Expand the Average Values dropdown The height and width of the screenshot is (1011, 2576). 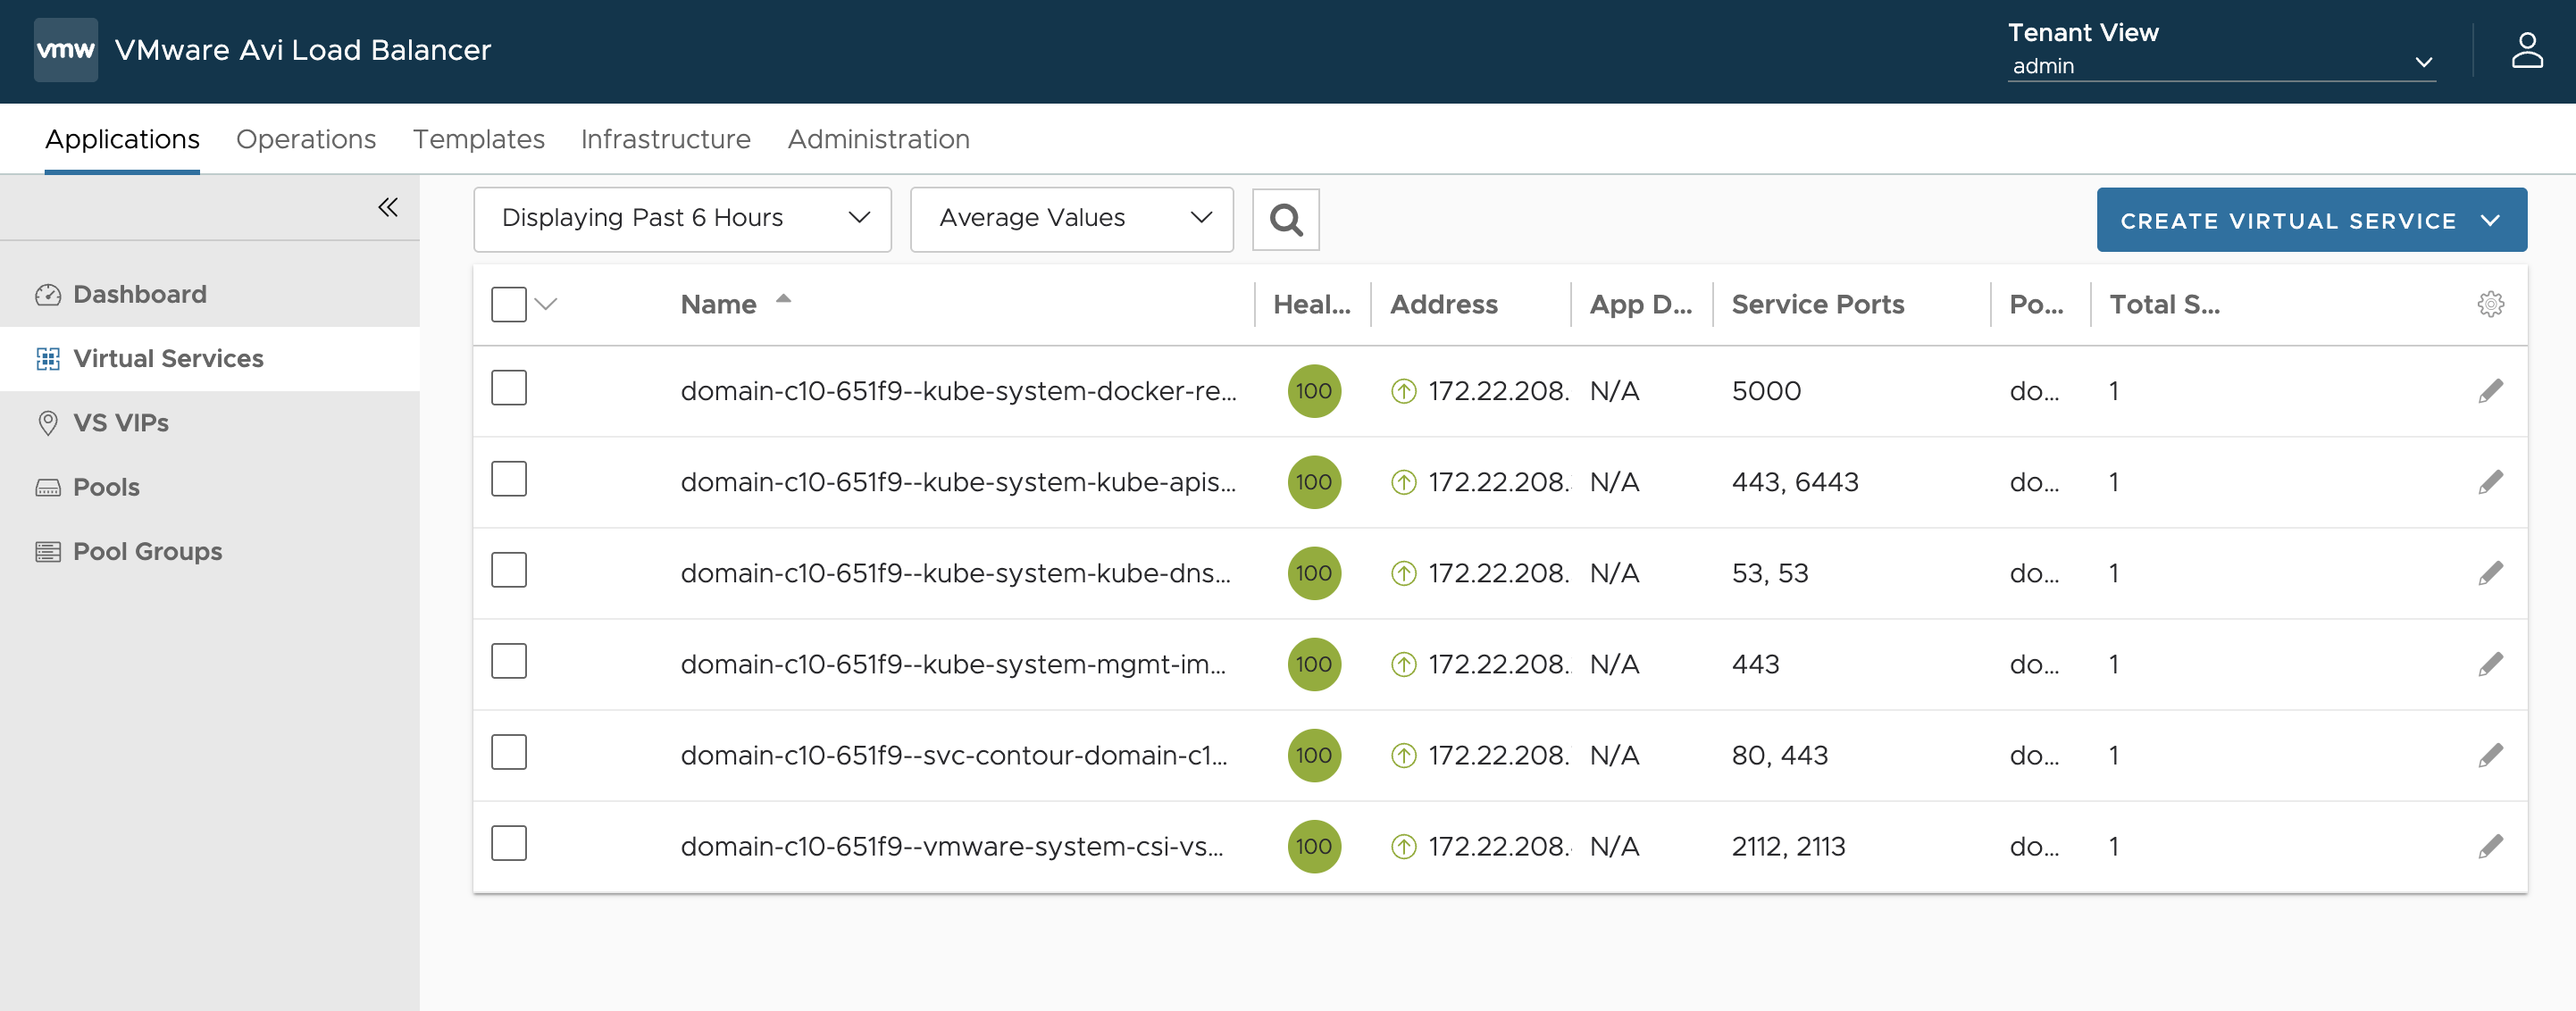point(1071,219)
